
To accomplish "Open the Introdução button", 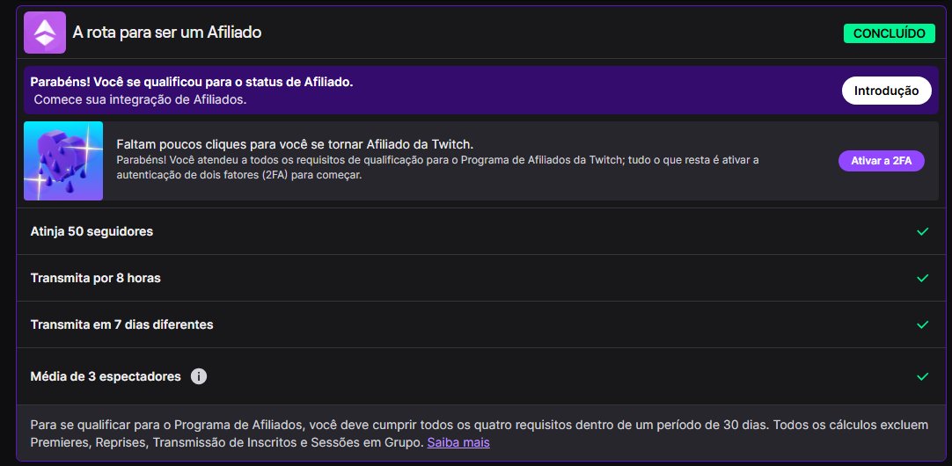I will (x=886, y=91).
